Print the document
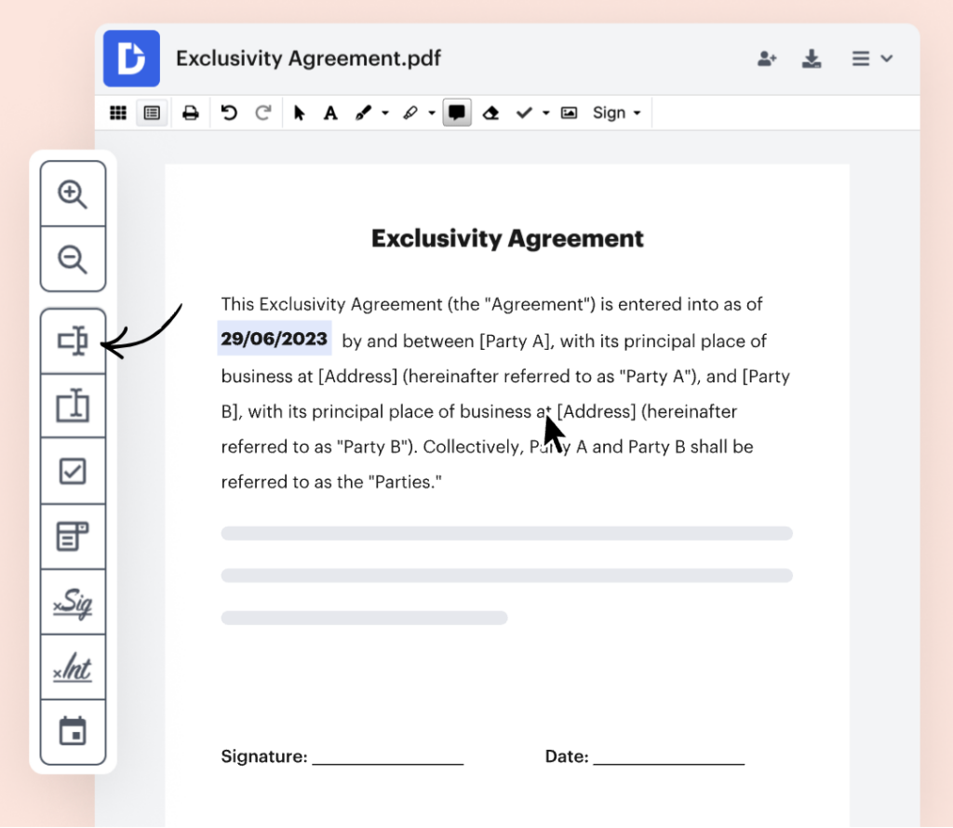 (x=191, y=113)
